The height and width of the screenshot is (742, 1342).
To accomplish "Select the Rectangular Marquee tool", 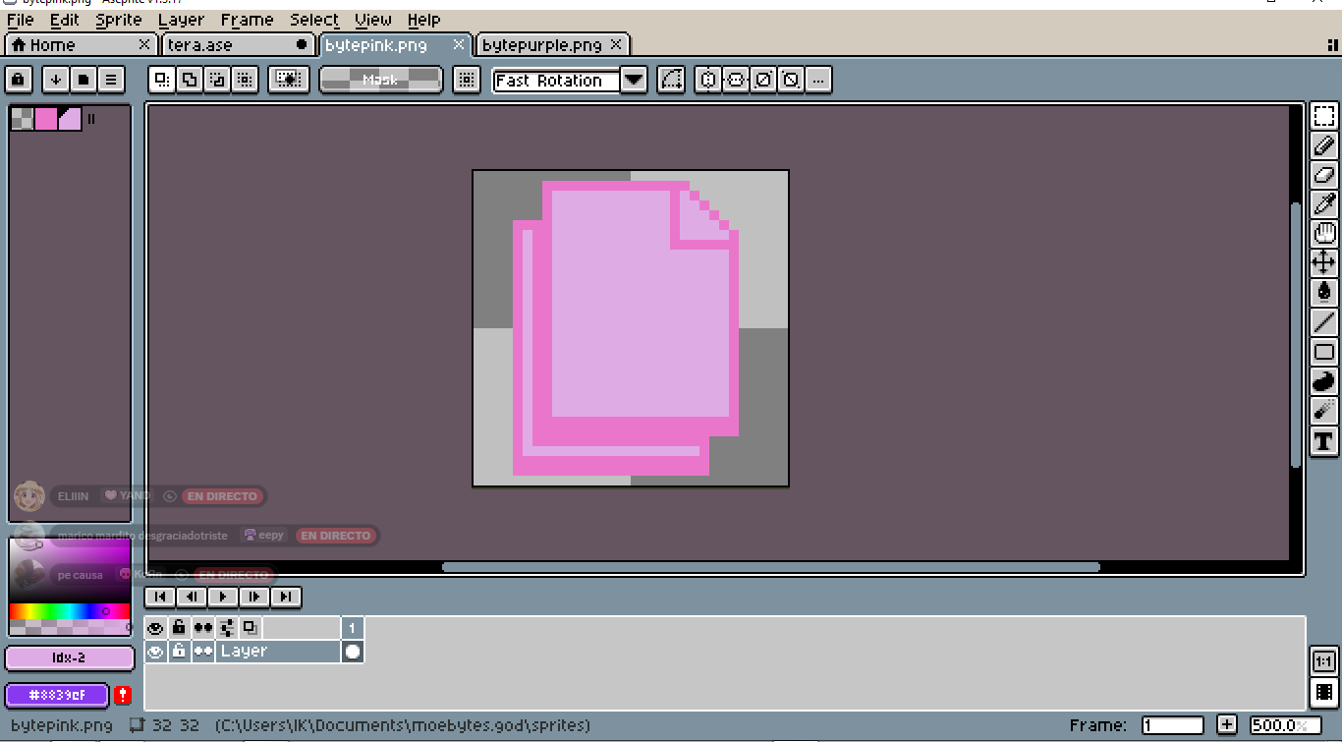I will [x=1323, y=116].
